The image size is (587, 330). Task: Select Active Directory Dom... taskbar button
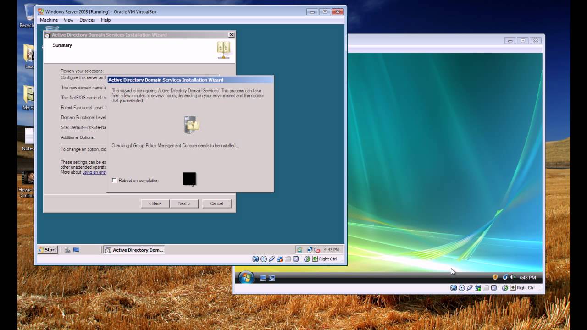click(x=134, y=250)
